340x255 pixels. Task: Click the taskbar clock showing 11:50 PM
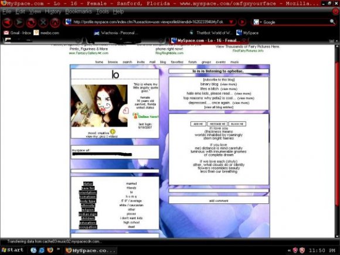[322, 250]
